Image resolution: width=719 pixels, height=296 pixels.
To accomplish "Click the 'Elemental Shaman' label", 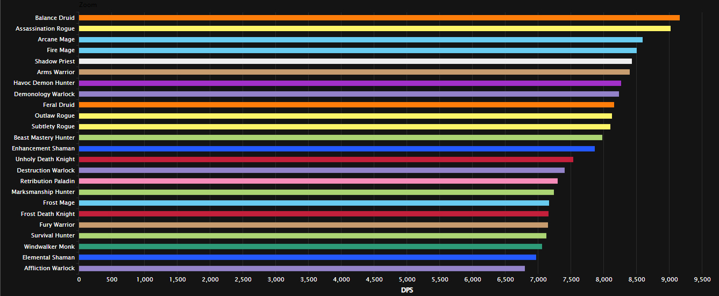I will 49,257.
